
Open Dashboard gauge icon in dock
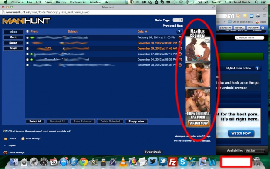point(44,162)
